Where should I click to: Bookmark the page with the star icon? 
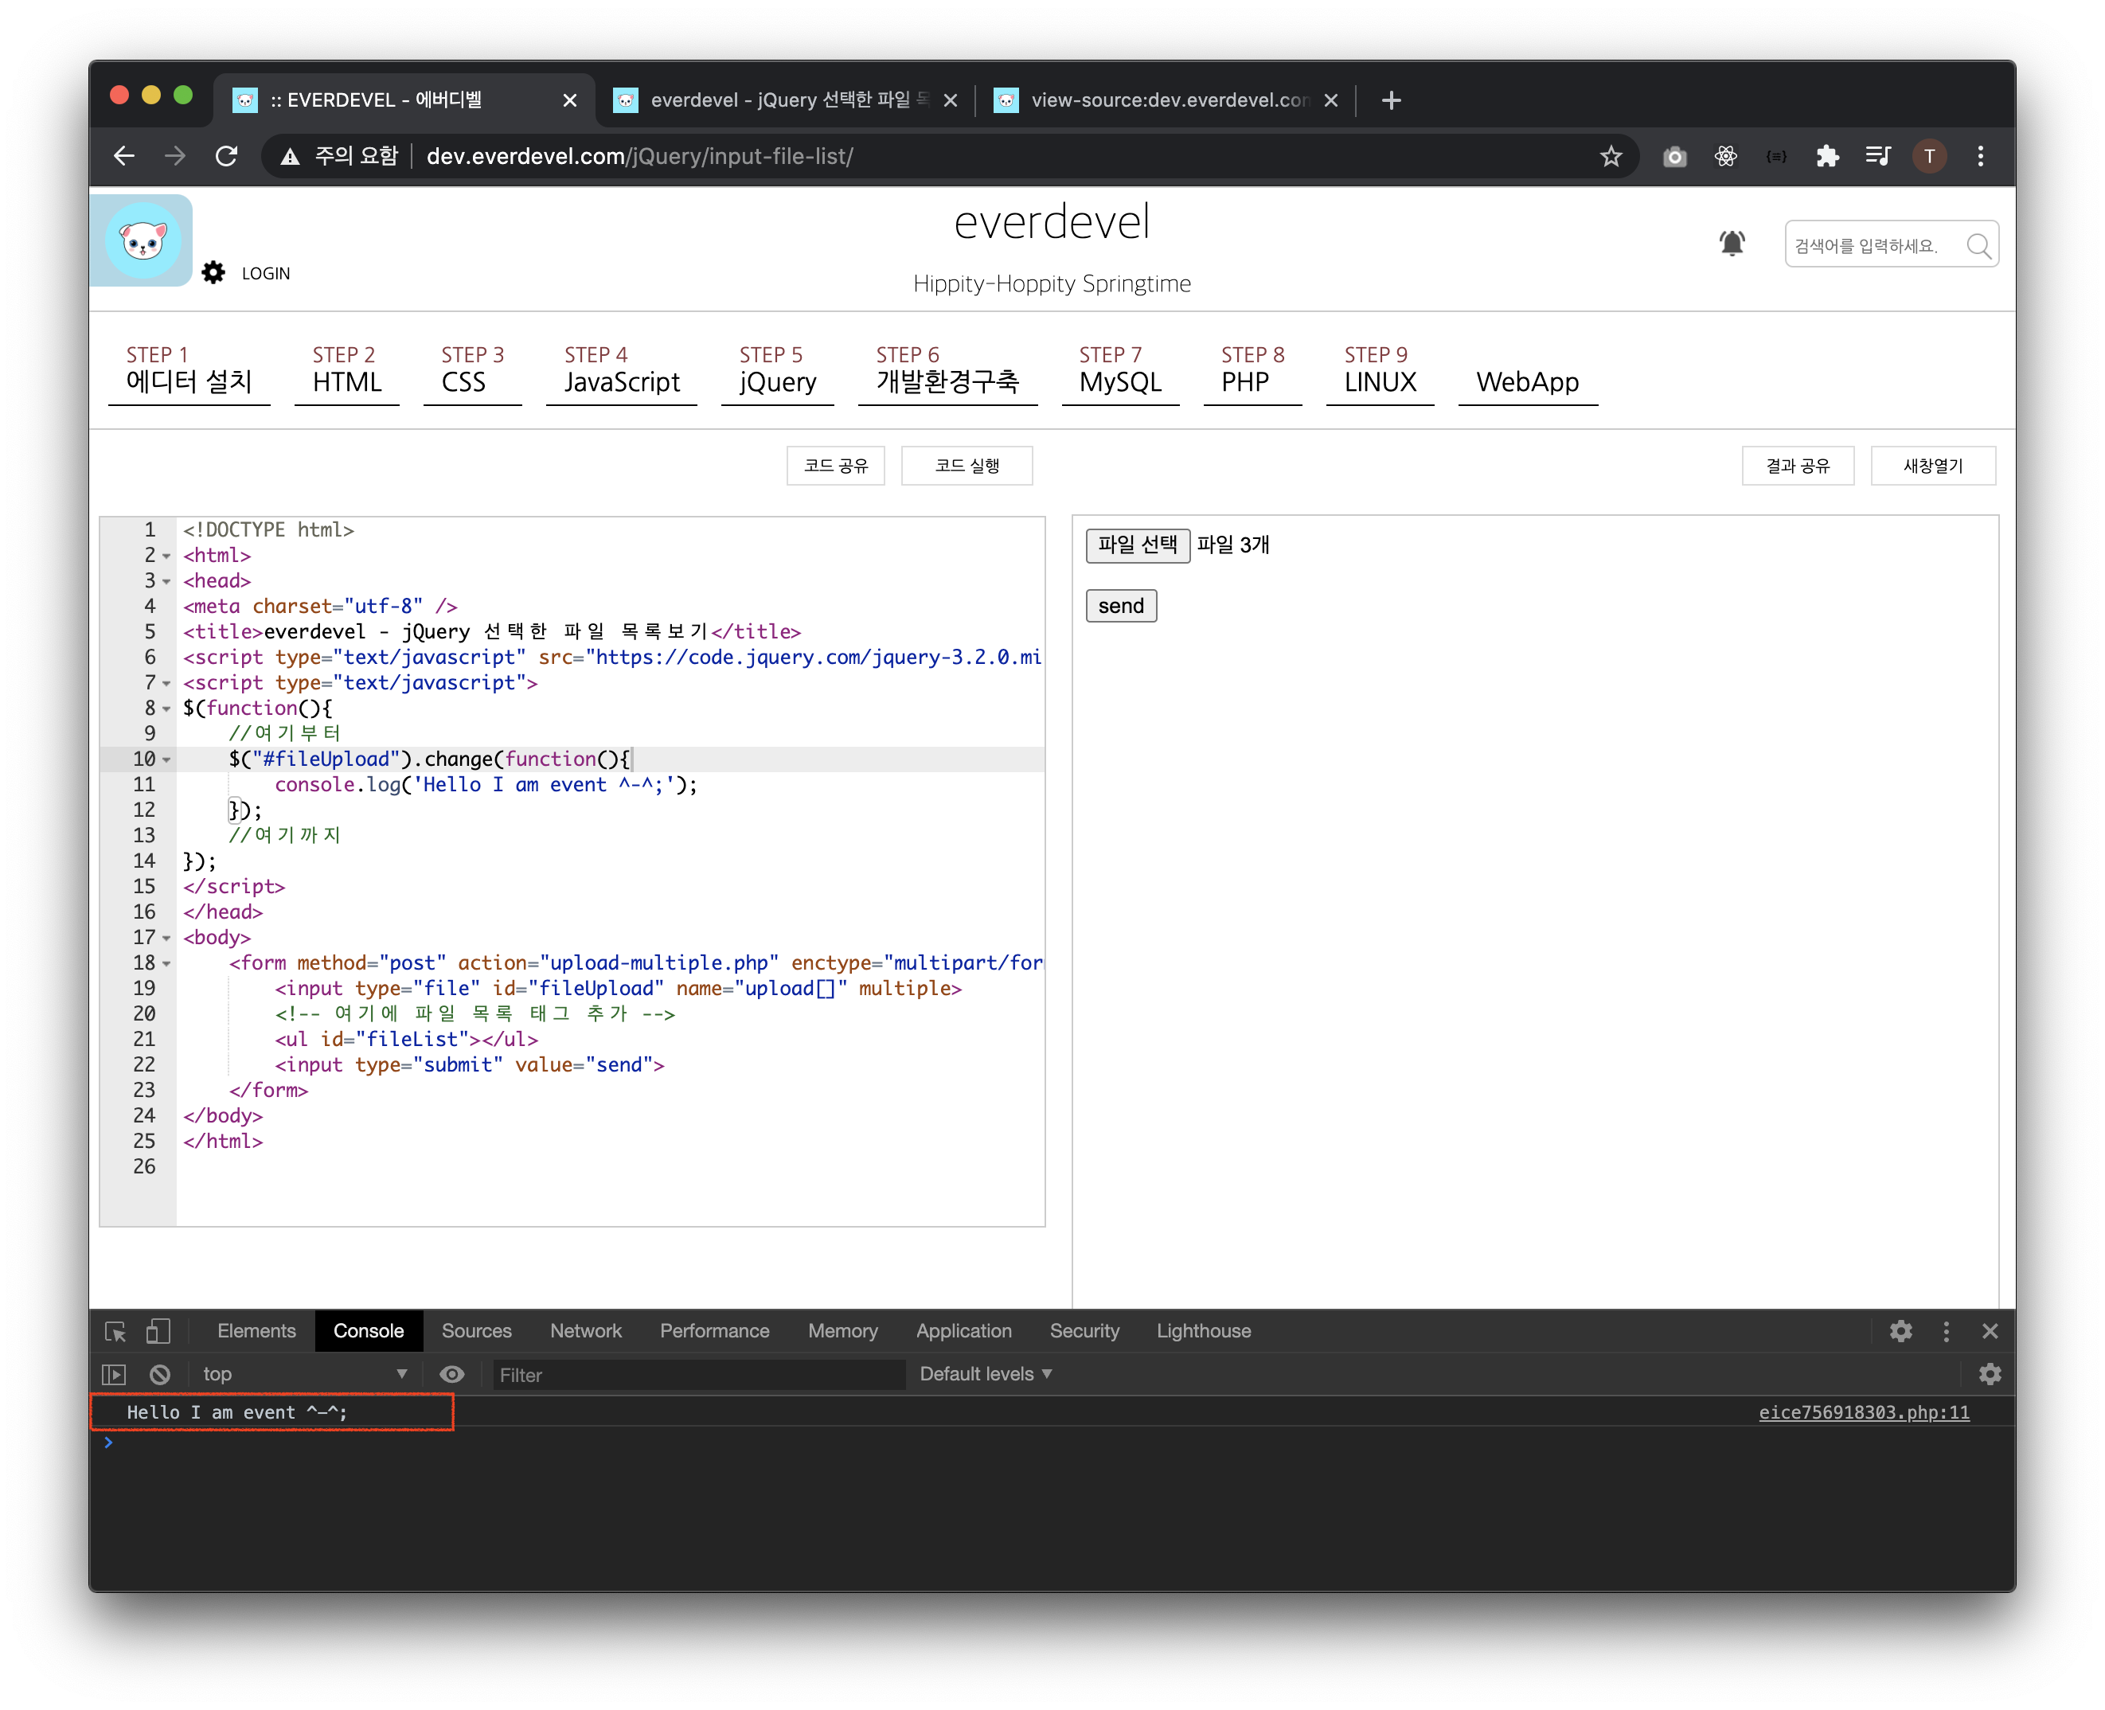1611,155
